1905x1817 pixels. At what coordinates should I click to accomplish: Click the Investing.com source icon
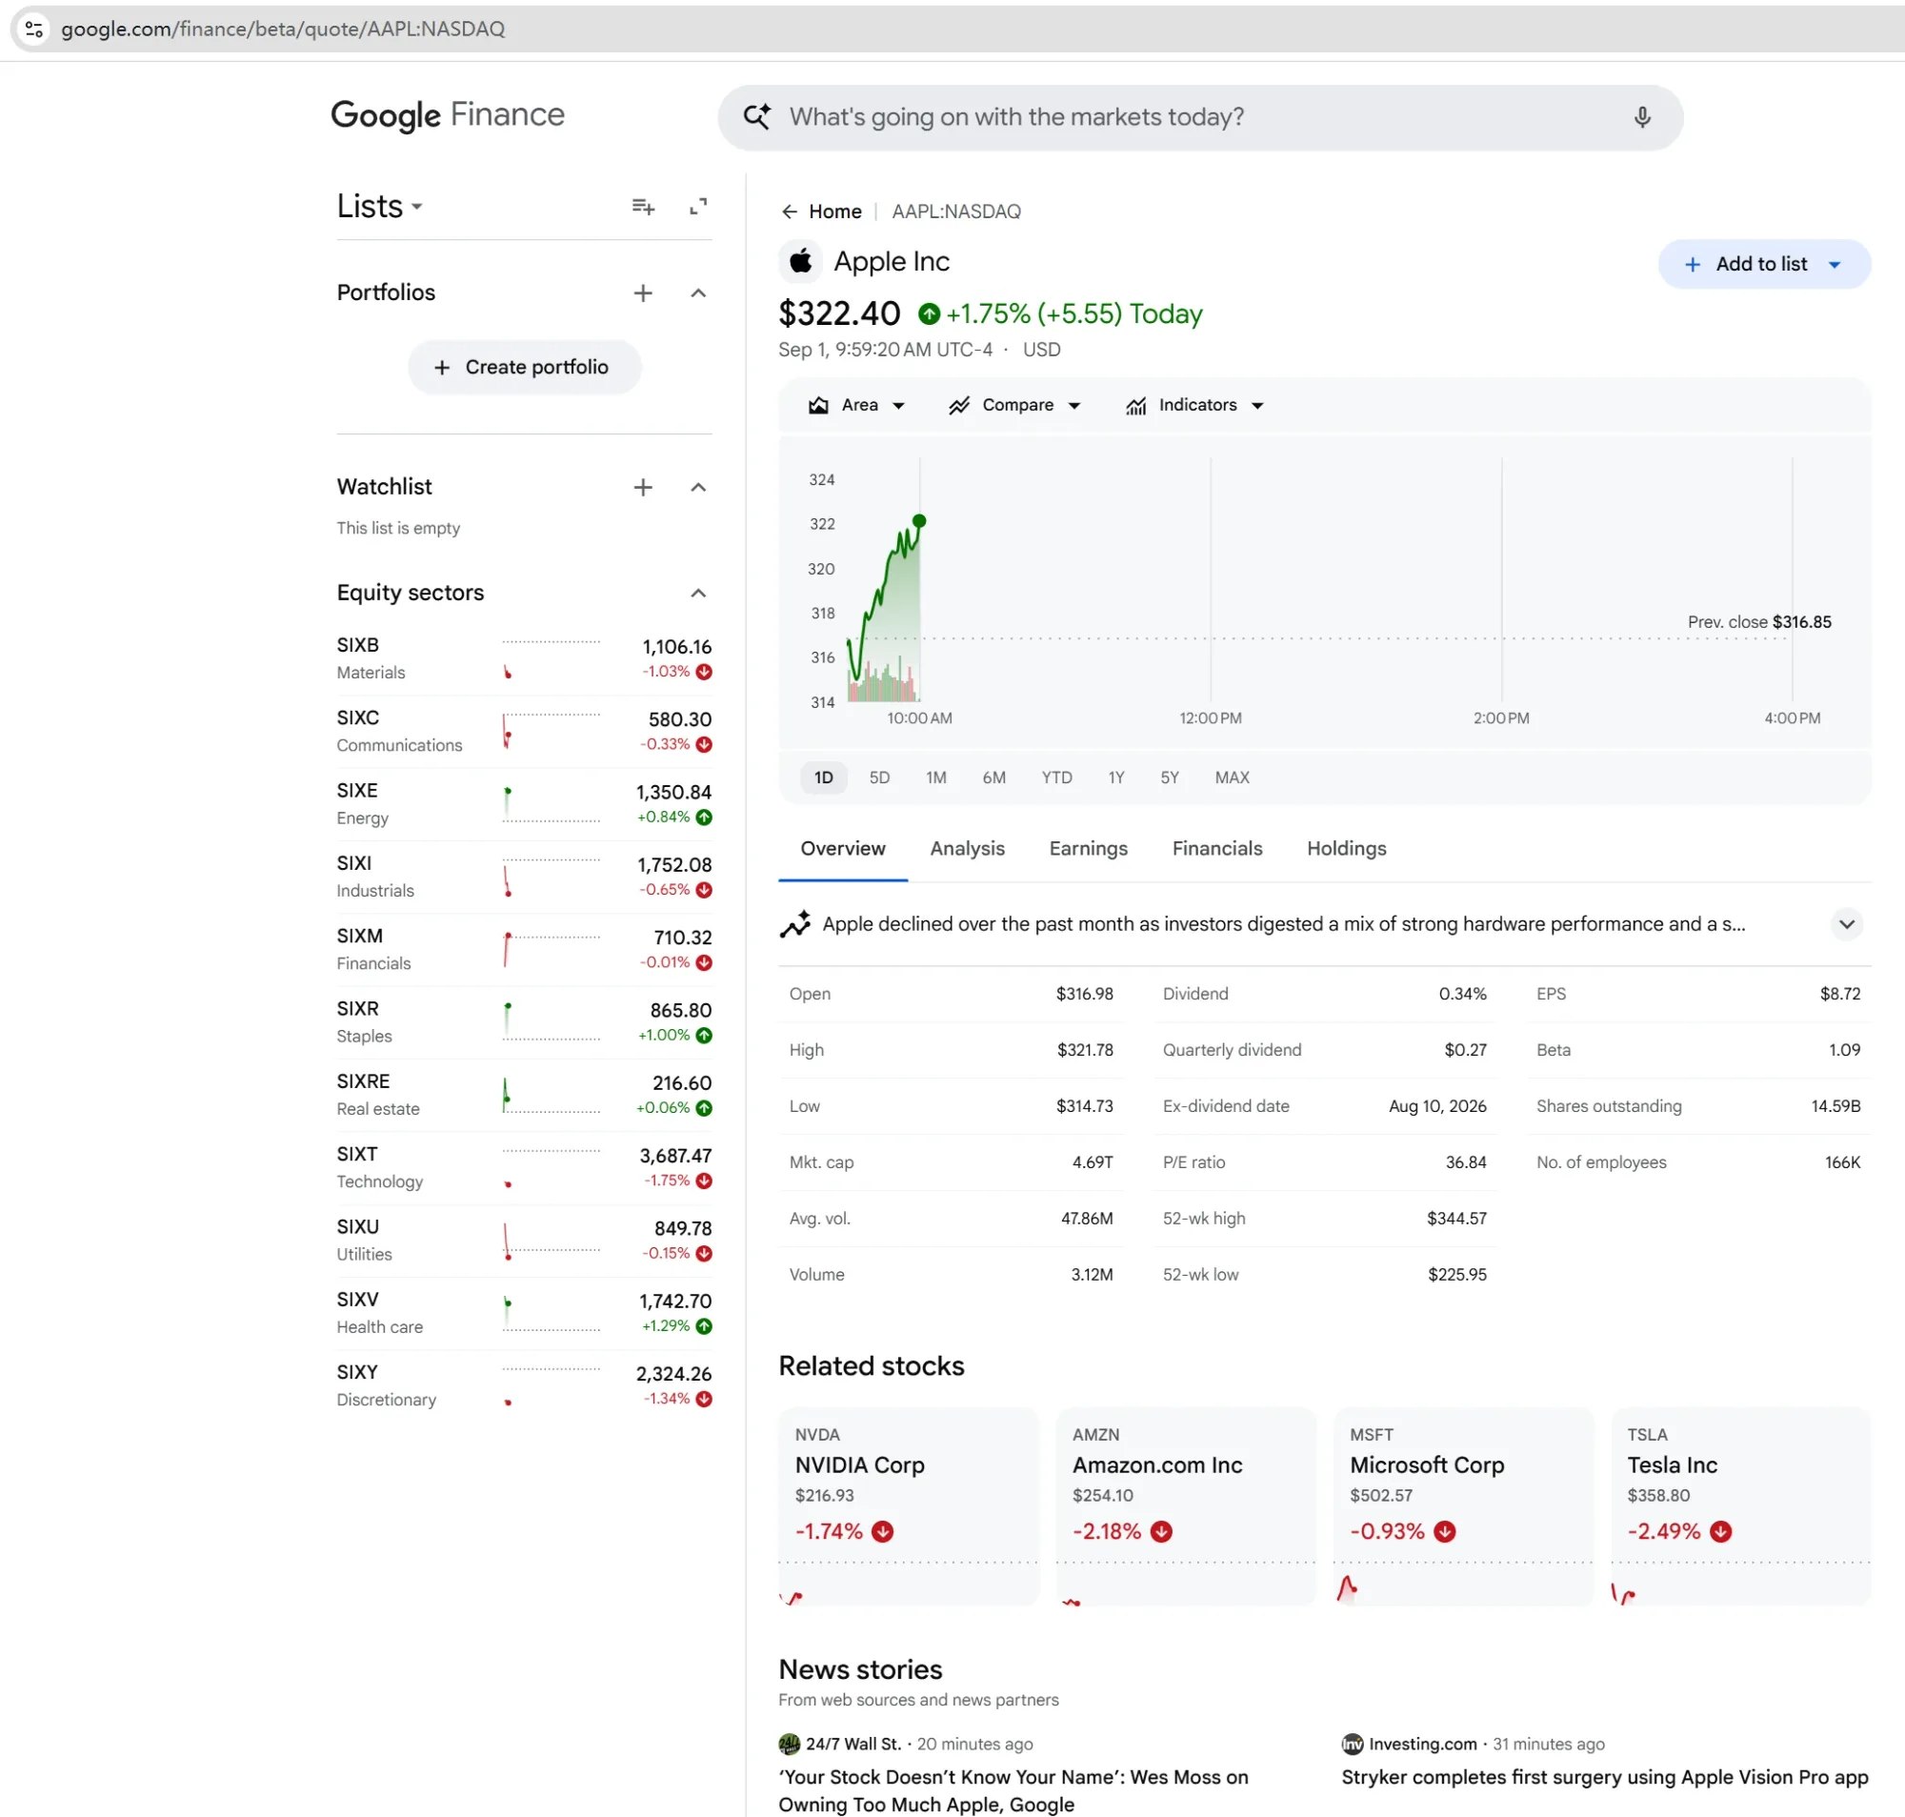tap(1353, 1744)
